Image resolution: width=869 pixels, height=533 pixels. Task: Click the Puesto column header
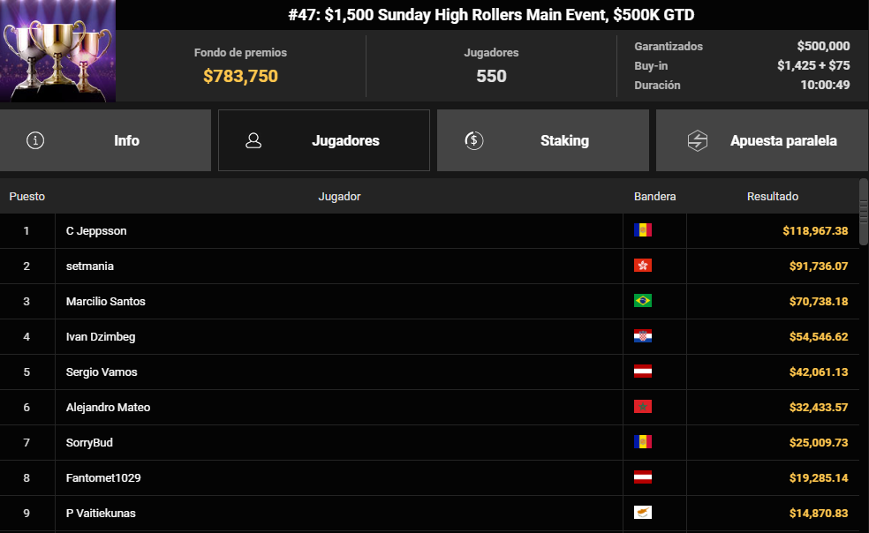27,196
